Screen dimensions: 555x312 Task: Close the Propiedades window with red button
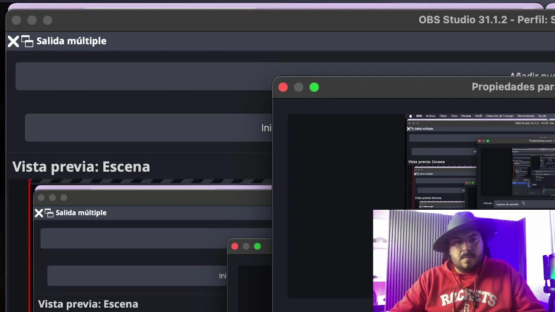[283, 88]
